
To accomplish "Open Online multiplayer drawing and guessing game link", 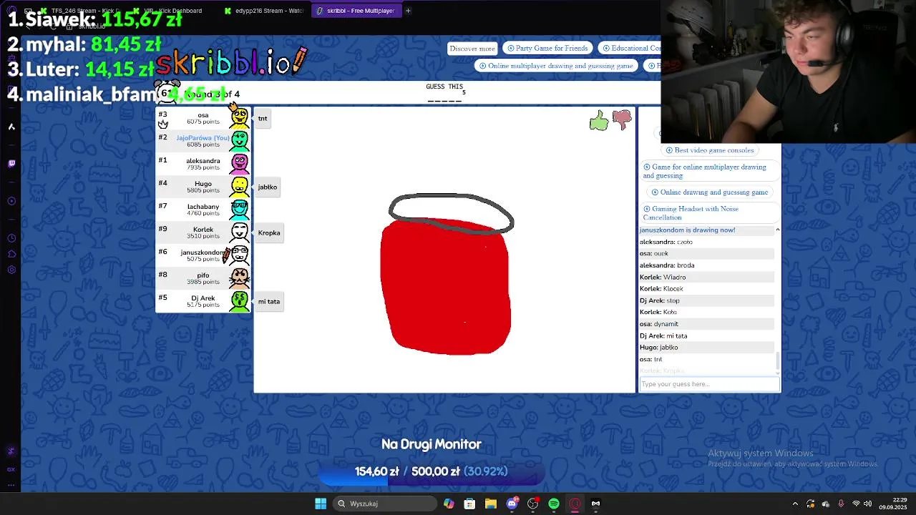I will (556, 66).
